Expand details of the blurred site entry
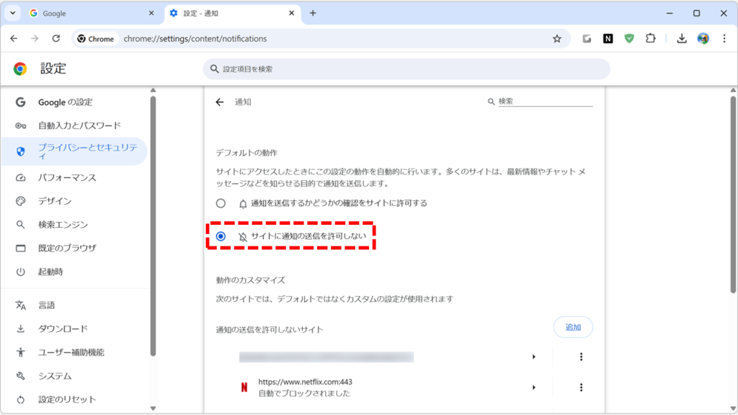This screenshot has height=415, width=738. point(534,357)
